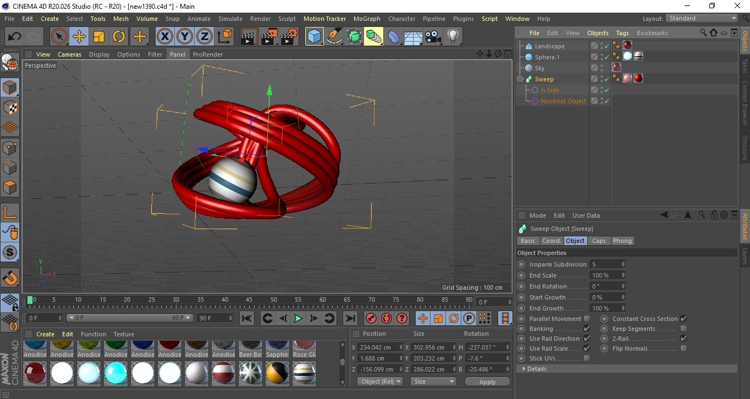Add a Camera object
The height and width of the screenshot is (399, 750).
(x=433, y=37)
